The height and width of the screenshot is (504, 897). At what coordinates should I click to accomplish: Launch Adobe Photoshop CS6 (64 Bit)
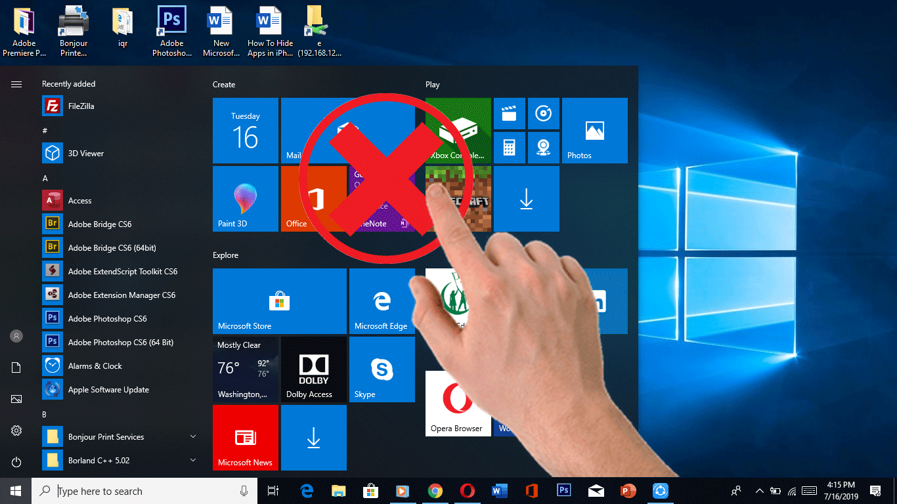(120, 343)
